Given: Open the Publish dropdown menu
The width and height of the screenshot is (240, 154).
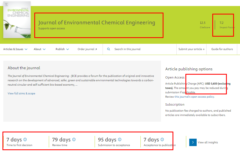Looking at the screenshot, I should 62,49.
